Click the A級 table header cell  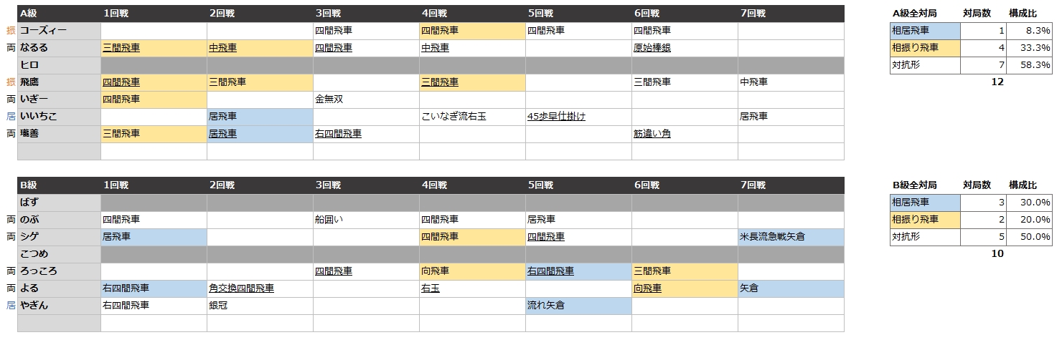59,14
